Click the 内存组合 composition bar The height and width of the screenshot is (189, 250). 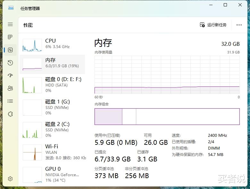click(x=167, y=116)
